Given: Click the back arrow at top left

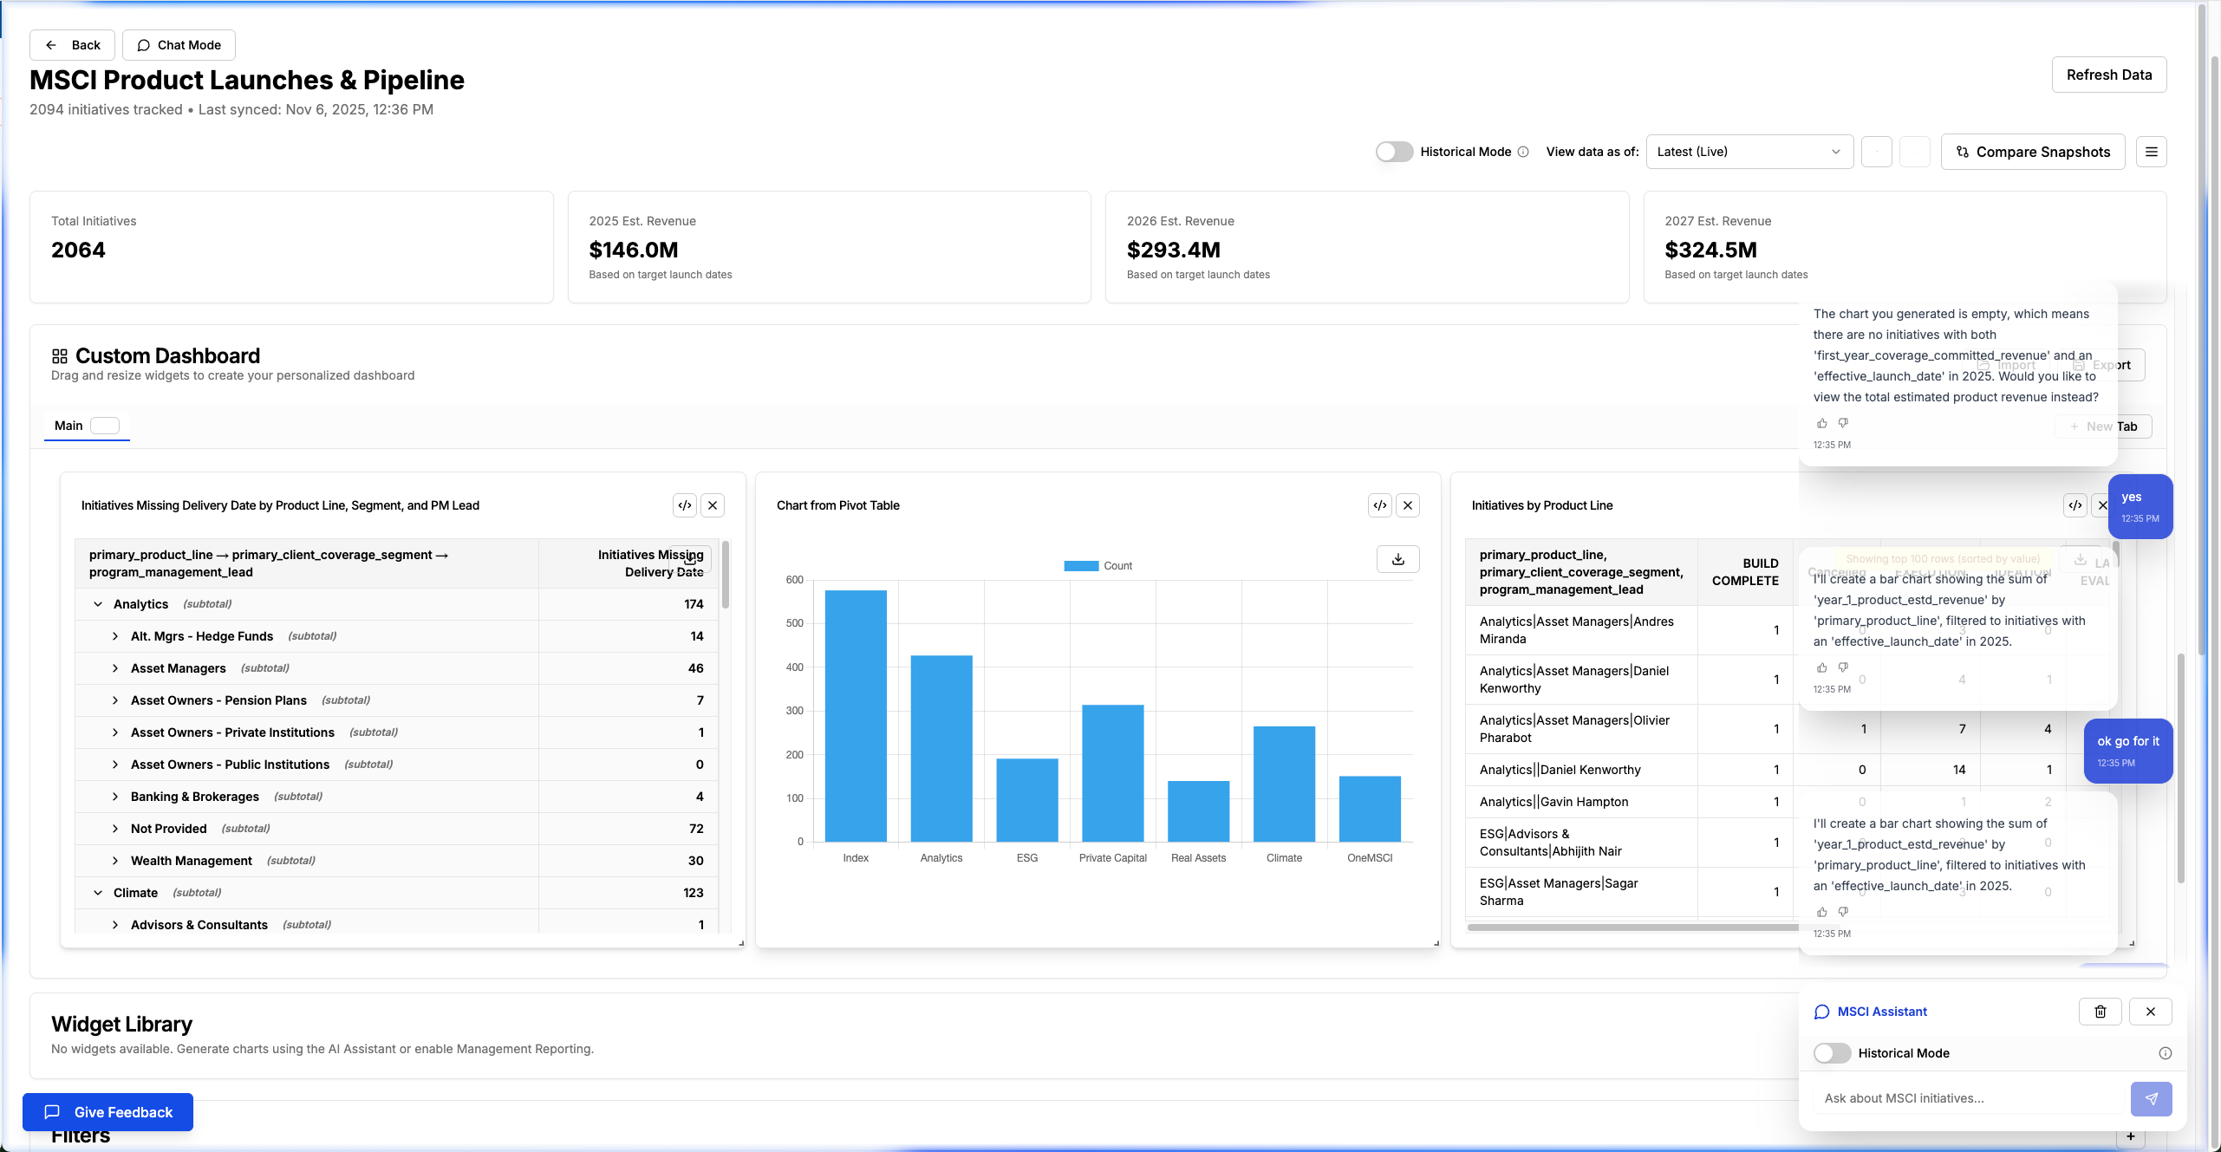Looking at the screenshot, I should tap(52, 44).
